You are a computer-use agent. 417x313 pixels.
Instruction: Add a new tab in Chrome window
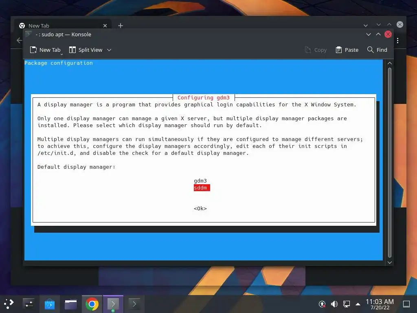tap(121, 26)
